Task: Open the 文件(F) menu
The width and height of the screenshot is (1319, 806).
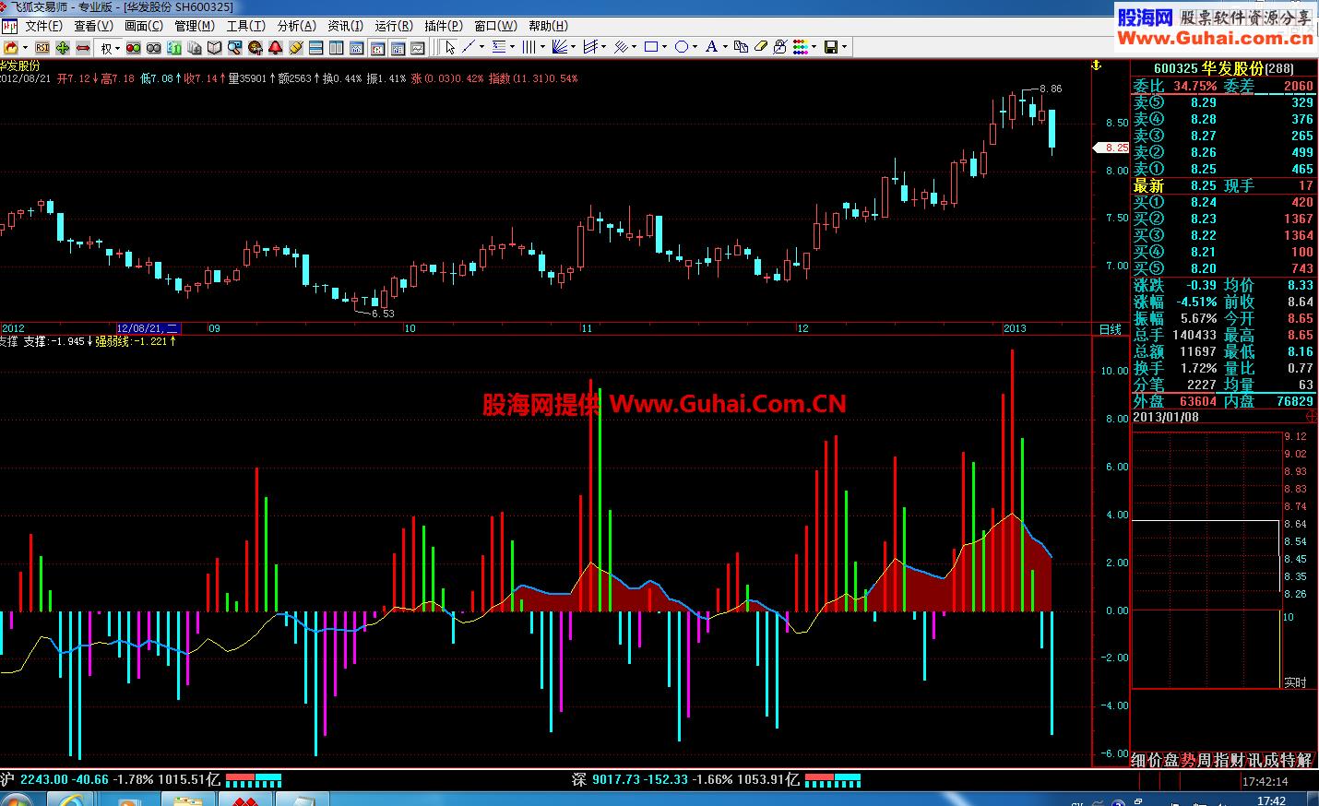Action: pyautogui.click(x=43, y=26)
